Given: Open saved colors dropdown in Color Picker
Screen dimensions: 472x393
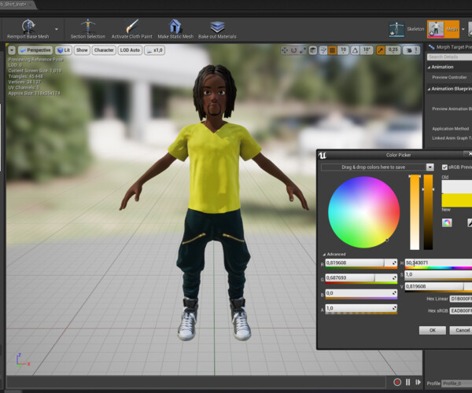Looking at the screenshot, I should click(x=430, y=167).
